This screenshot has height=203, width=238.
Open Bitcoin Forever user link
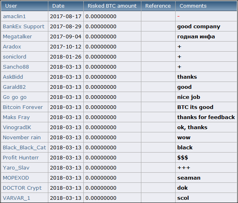tap(23, 107)
